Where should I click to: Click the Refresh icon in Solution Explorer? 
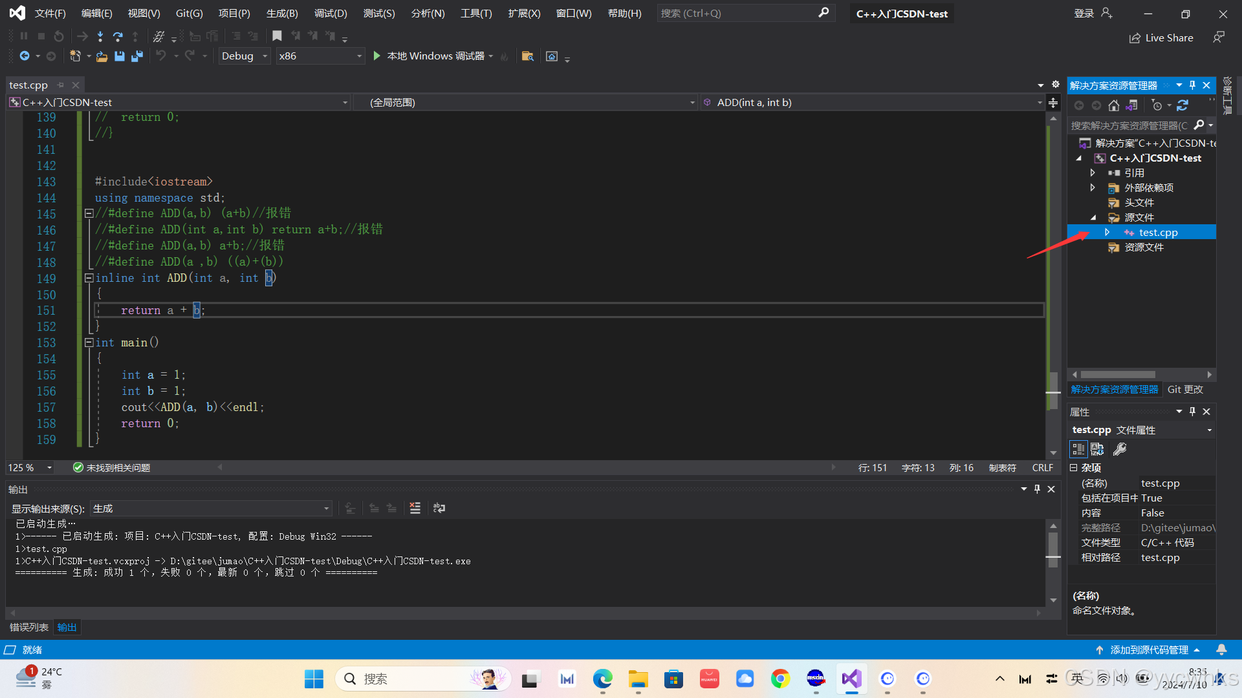click(1182, 105)
